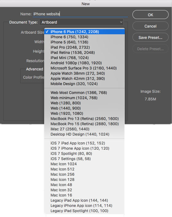Click the Name field containing iPhone website
The image size is (172, 217).
click(x=80, y=14)
